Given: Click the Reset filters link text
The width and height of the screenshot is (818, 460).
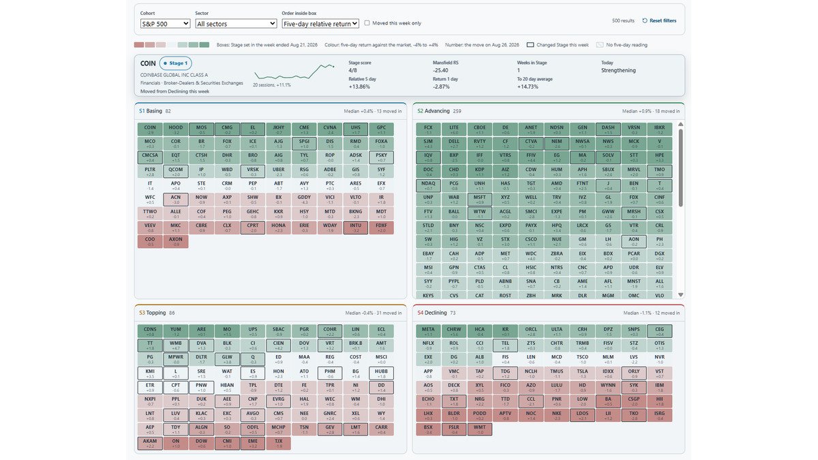Looking at the screenshot, I should (663, 20).
